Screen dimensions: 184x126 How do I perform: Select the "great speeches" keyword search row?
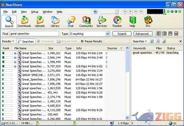(x=156, y=53)
